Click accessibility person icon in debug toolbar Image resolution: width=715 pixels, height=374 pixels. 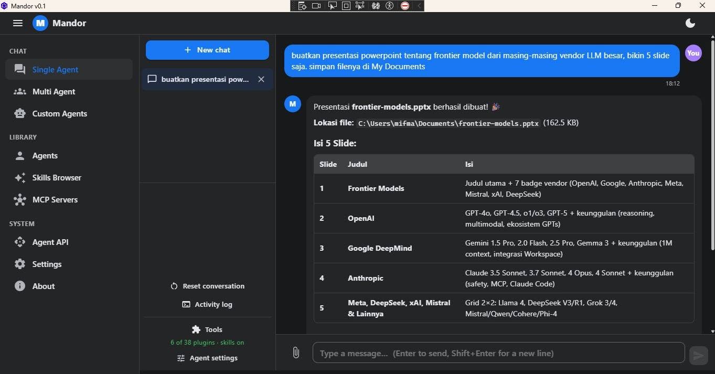point(389,6)
